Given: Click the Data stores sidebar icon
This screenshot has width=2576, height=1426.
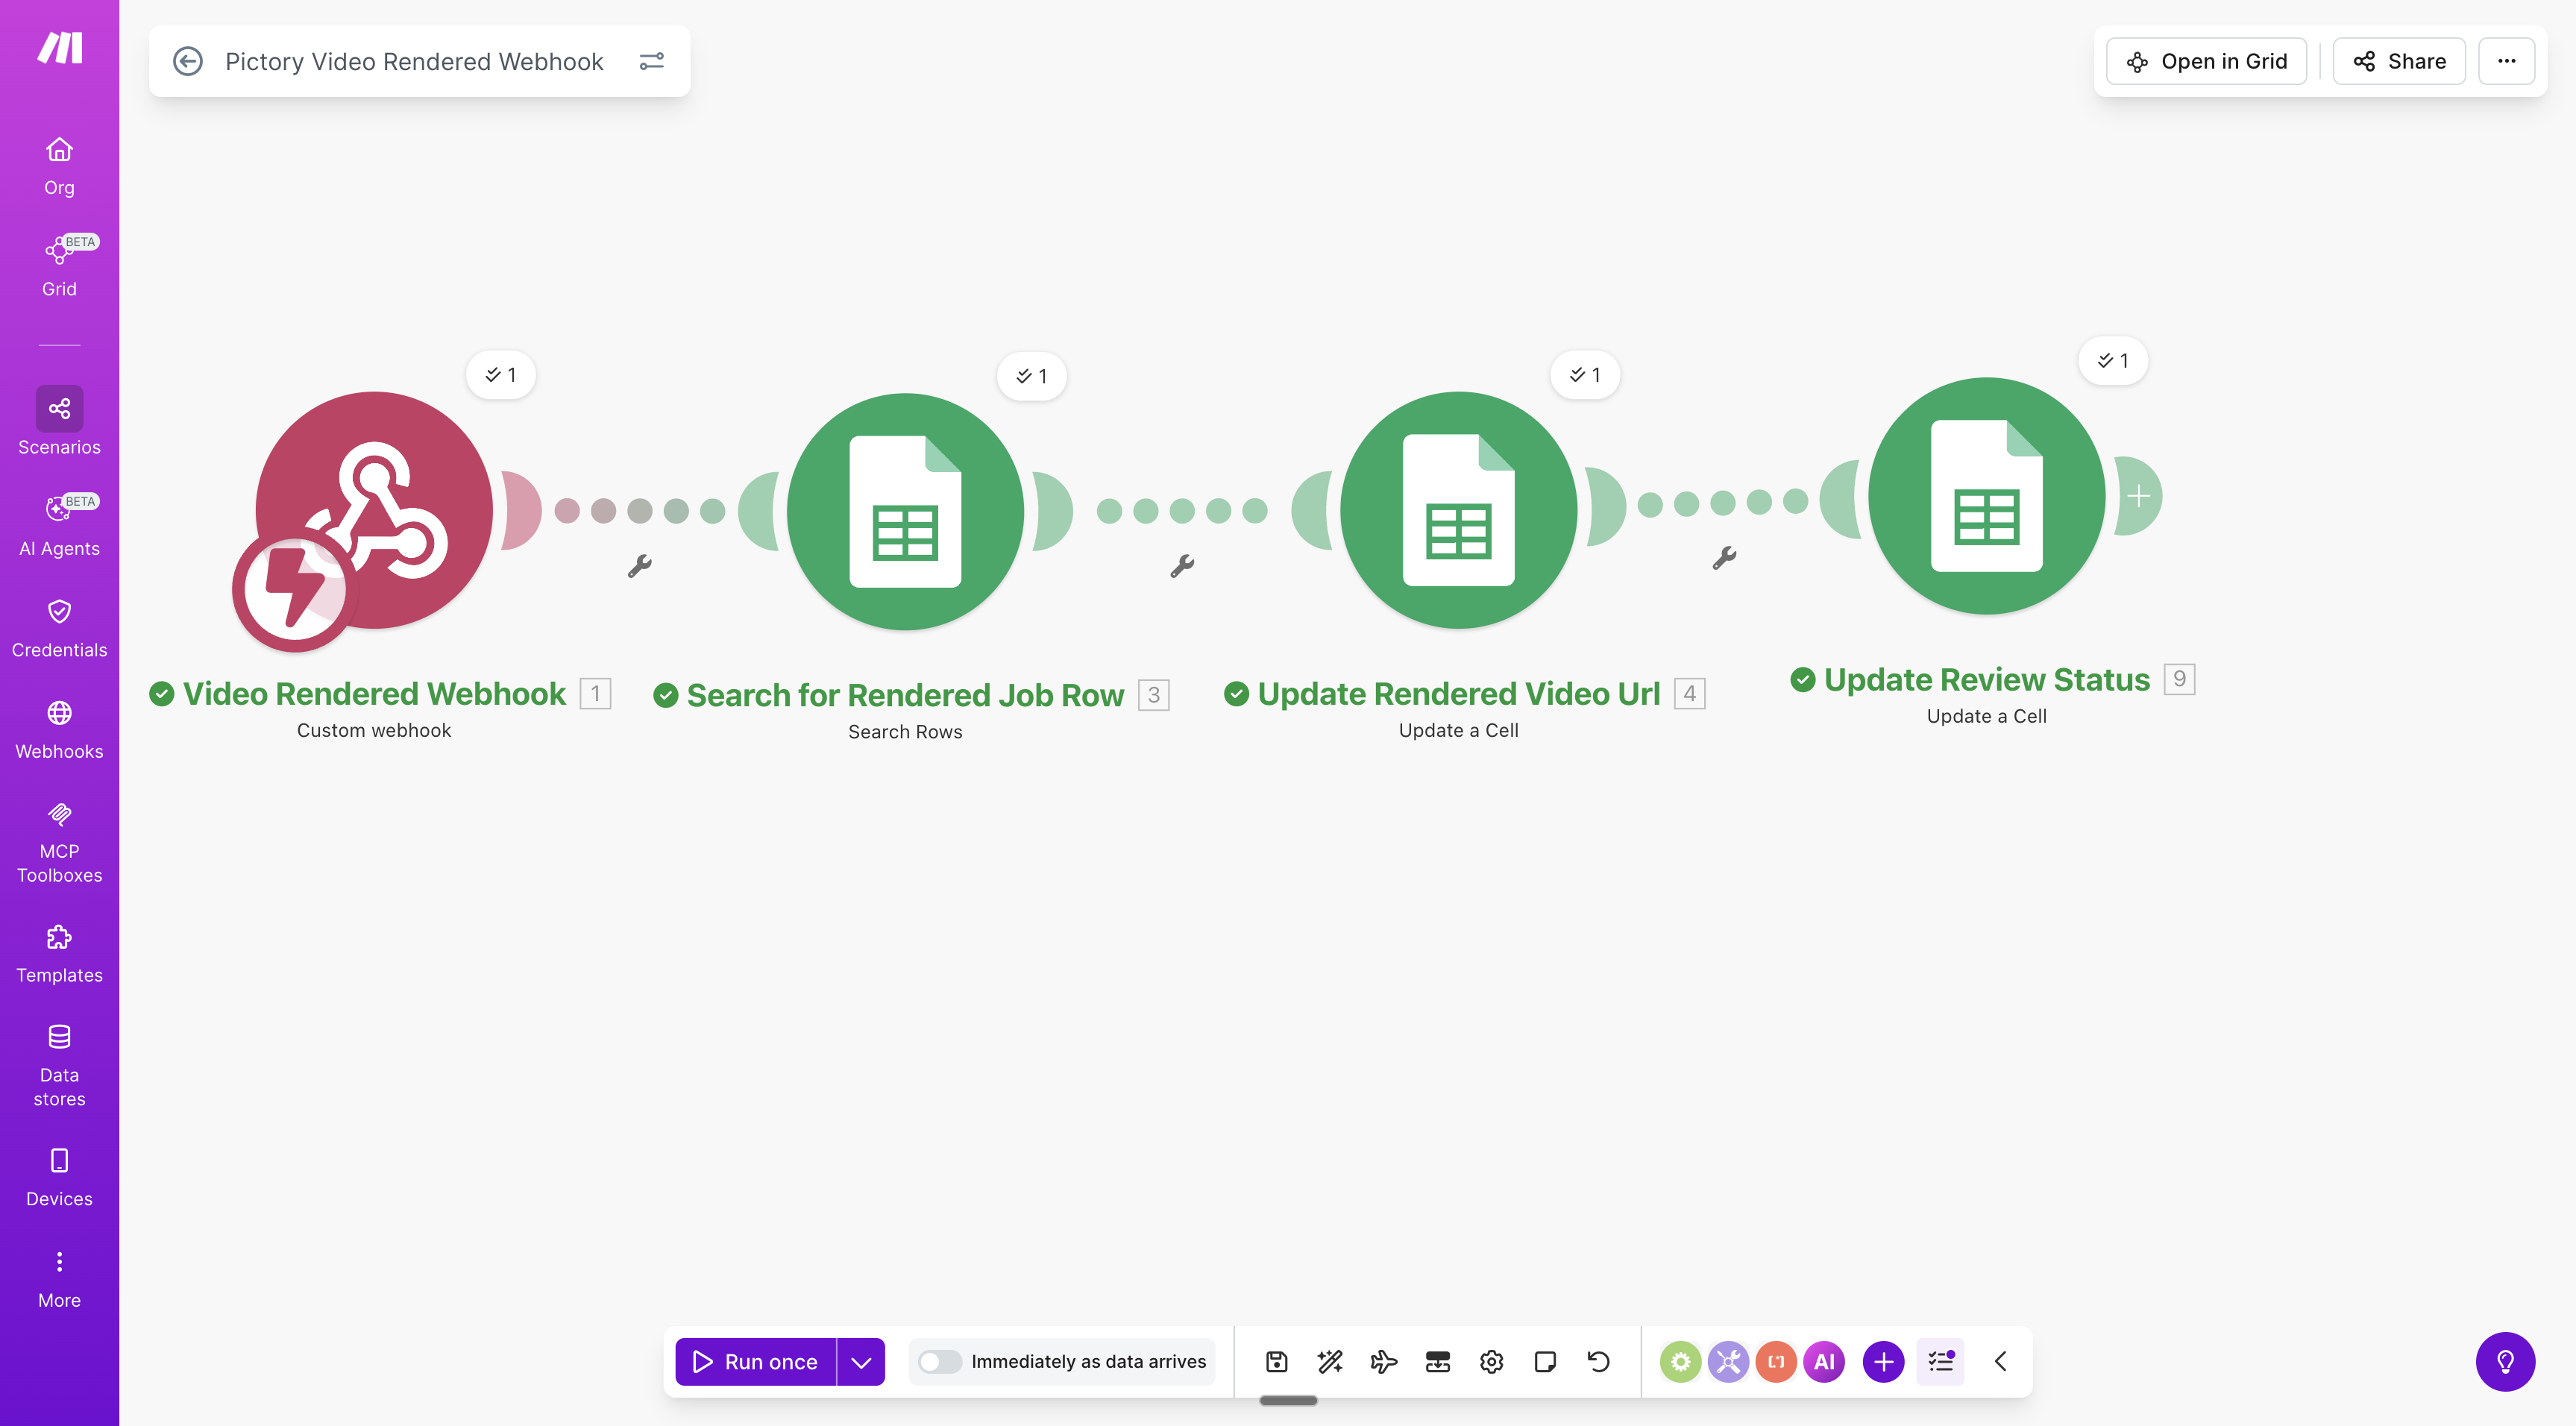Looking at the screenshot, I should coord(59,1062).
